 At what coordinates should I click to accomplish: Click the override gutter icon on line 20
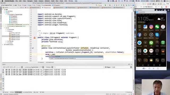point(33,48)
